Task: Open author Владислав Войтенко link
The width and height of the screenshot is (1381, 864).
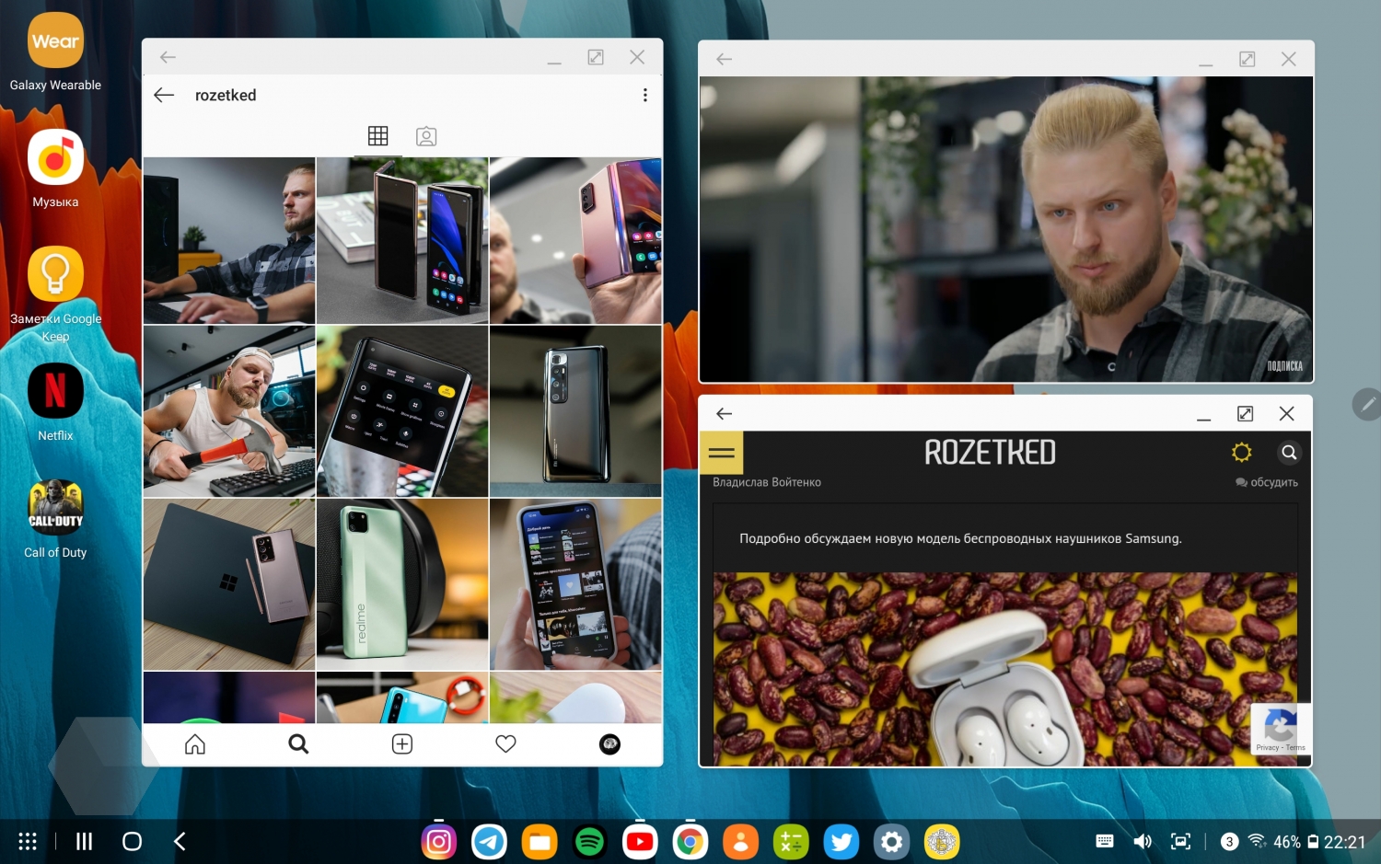Action: point(767,482)
